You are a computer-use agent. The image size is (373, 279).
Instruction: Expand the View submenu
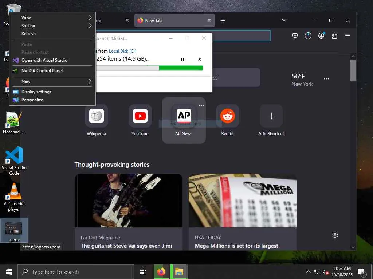pyautogui.click(x=52, y=18)
